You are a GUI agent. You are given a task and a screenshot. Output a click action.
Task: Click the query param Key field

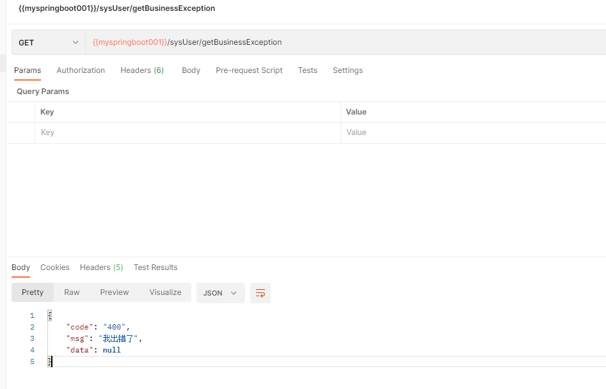[186, 132]
